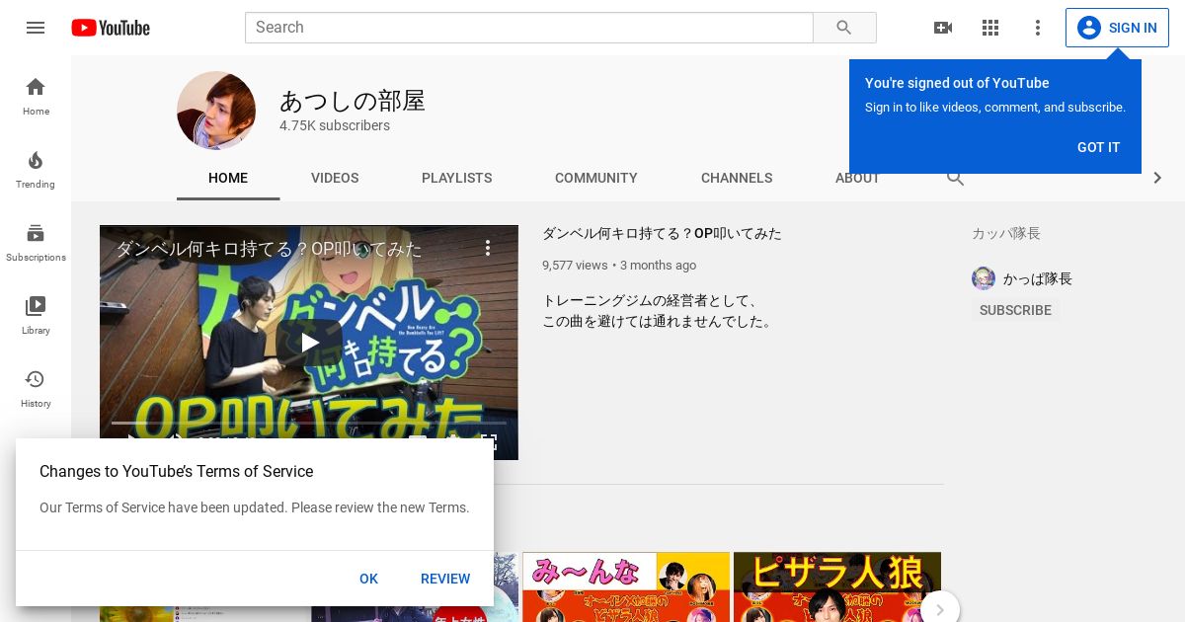Image resolution: width=1185 pixels, height=622 pixels.
Task: Switch to the HOME tab
Action: tap(228, 178)
